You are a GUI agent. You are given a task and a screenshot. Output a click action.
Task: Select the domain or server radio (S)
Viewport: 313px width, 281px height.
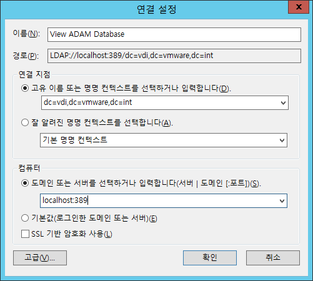(25, 183)
